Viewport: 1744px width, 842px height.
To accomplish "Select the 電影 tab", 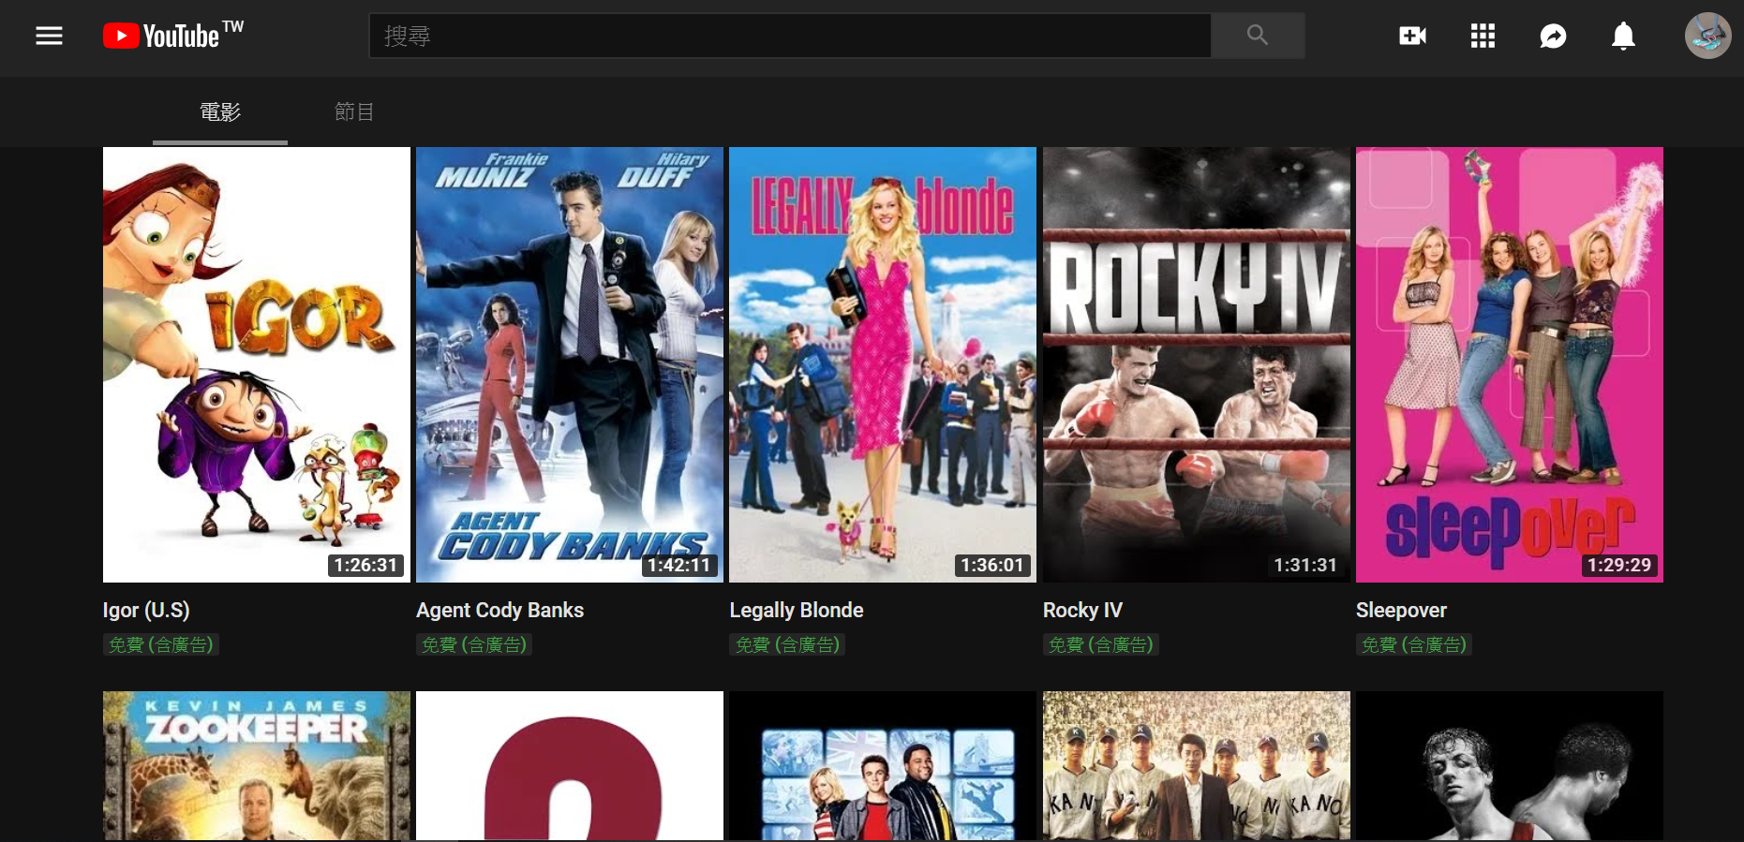I will pos(220,112).
